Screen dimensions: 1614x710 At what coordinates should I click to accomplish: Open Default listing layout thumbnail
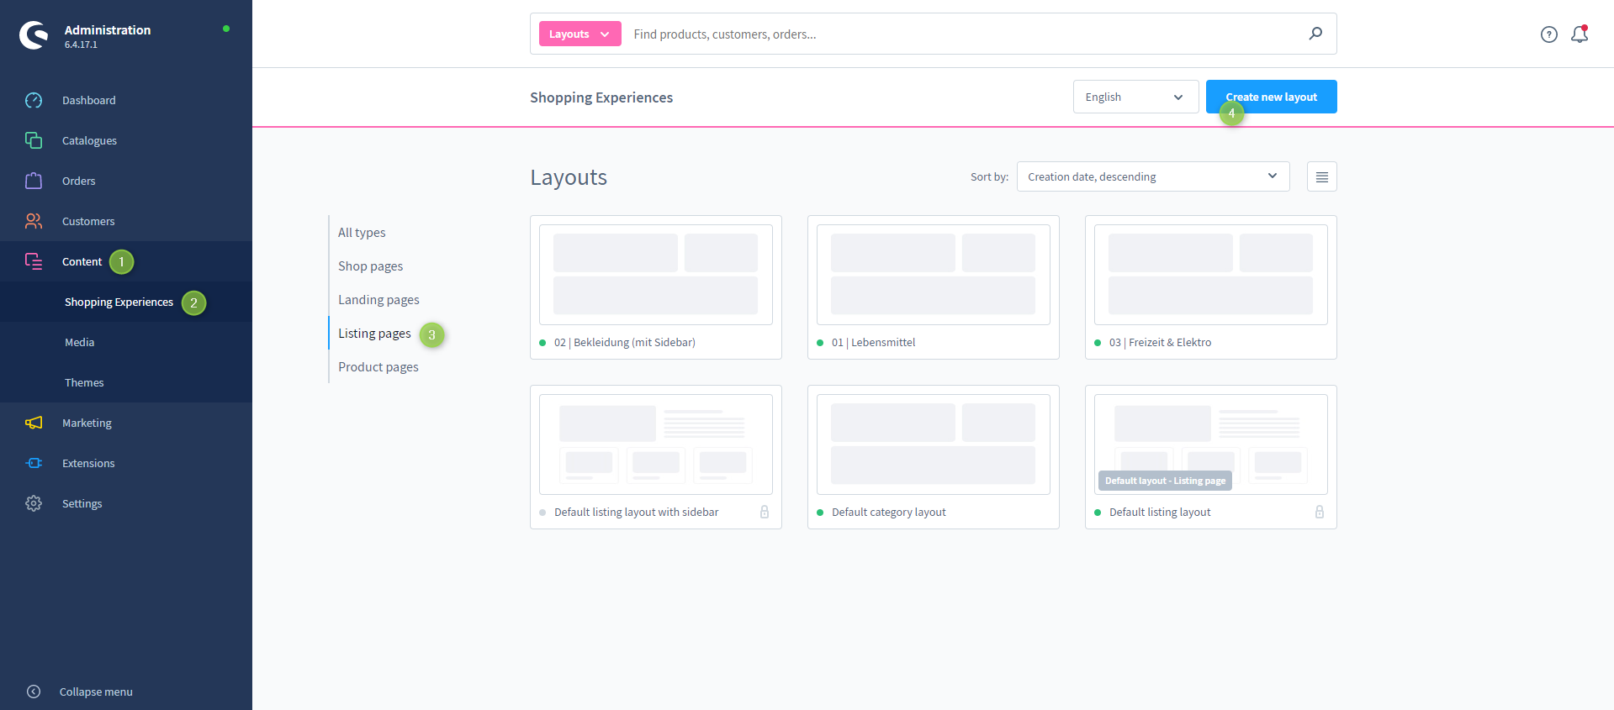pos(1211,444)
